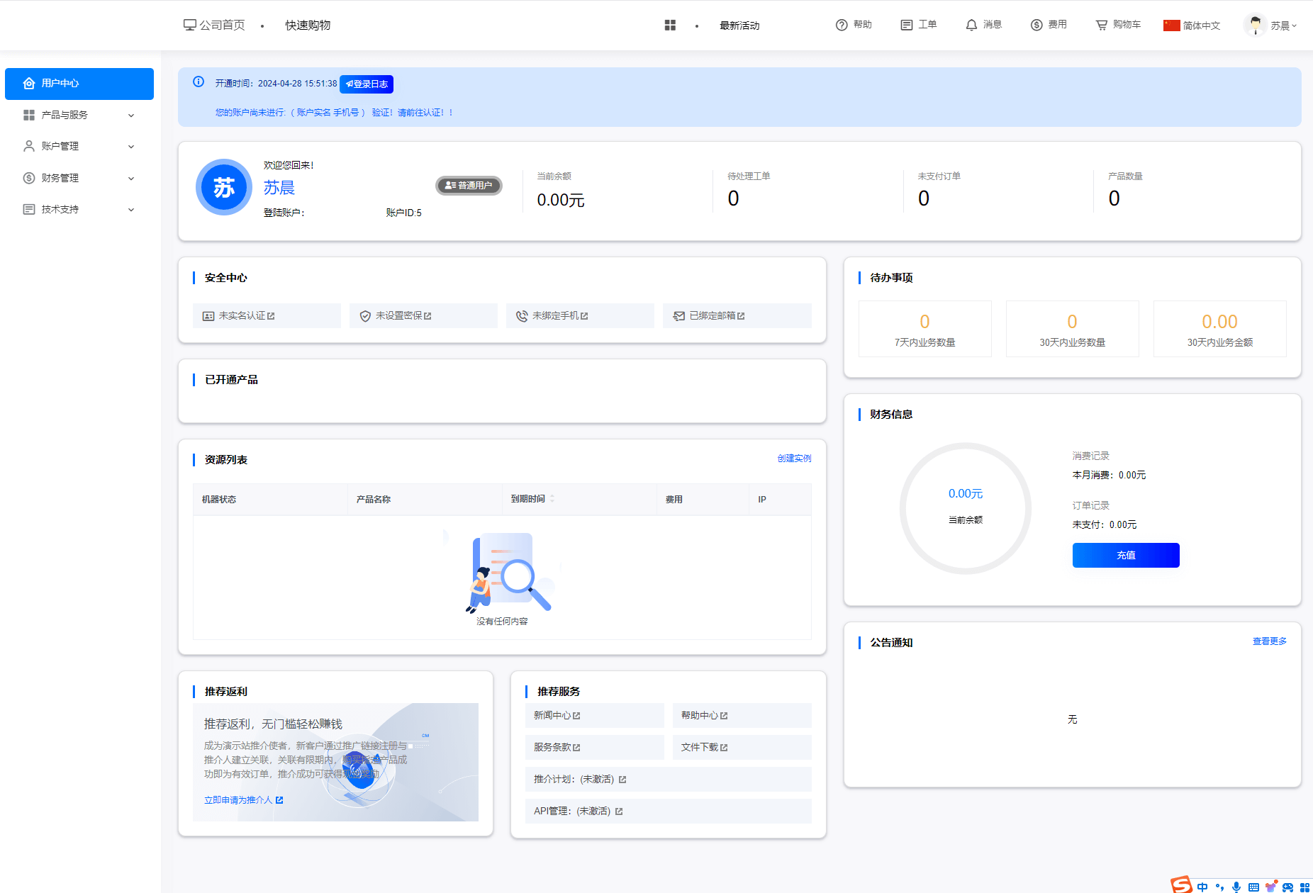This screenshot has width=1313, height=893.
Task: Click 查看更多 in 公告通知
Action: (x=1269, y=641)
